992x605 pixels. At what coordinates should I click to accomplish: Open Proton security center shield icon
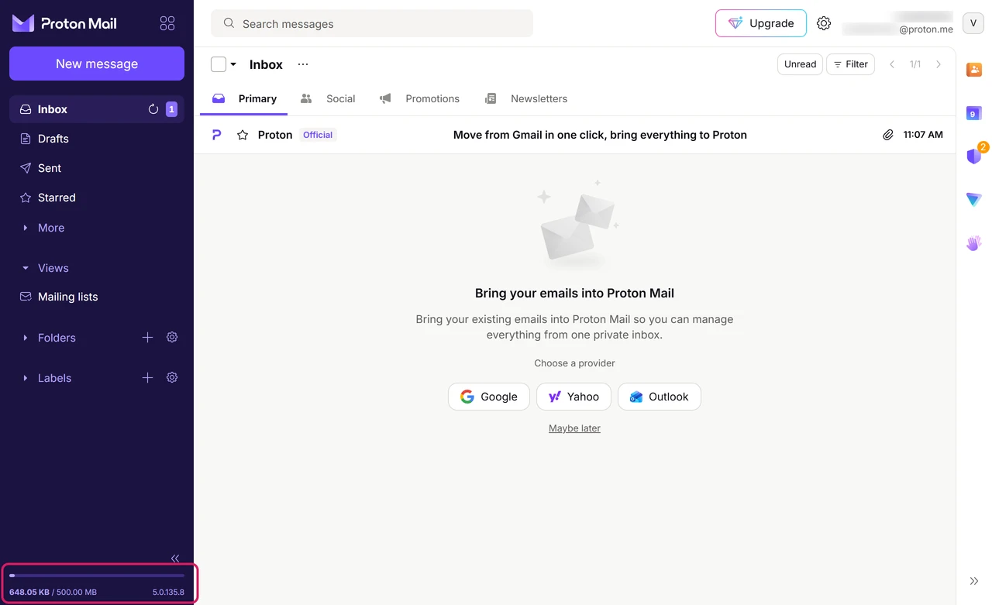tap(974, 156)
